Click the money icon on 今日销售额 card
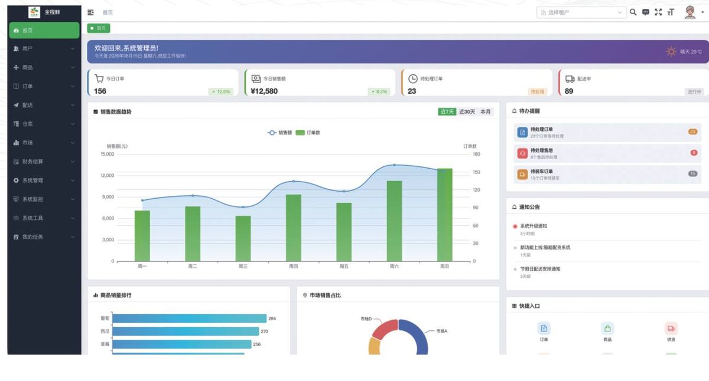 (256, 78)
